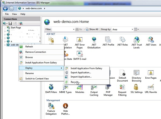Open the Feature Delegation icon
This screenshot has width=161, height=119.
51,109
